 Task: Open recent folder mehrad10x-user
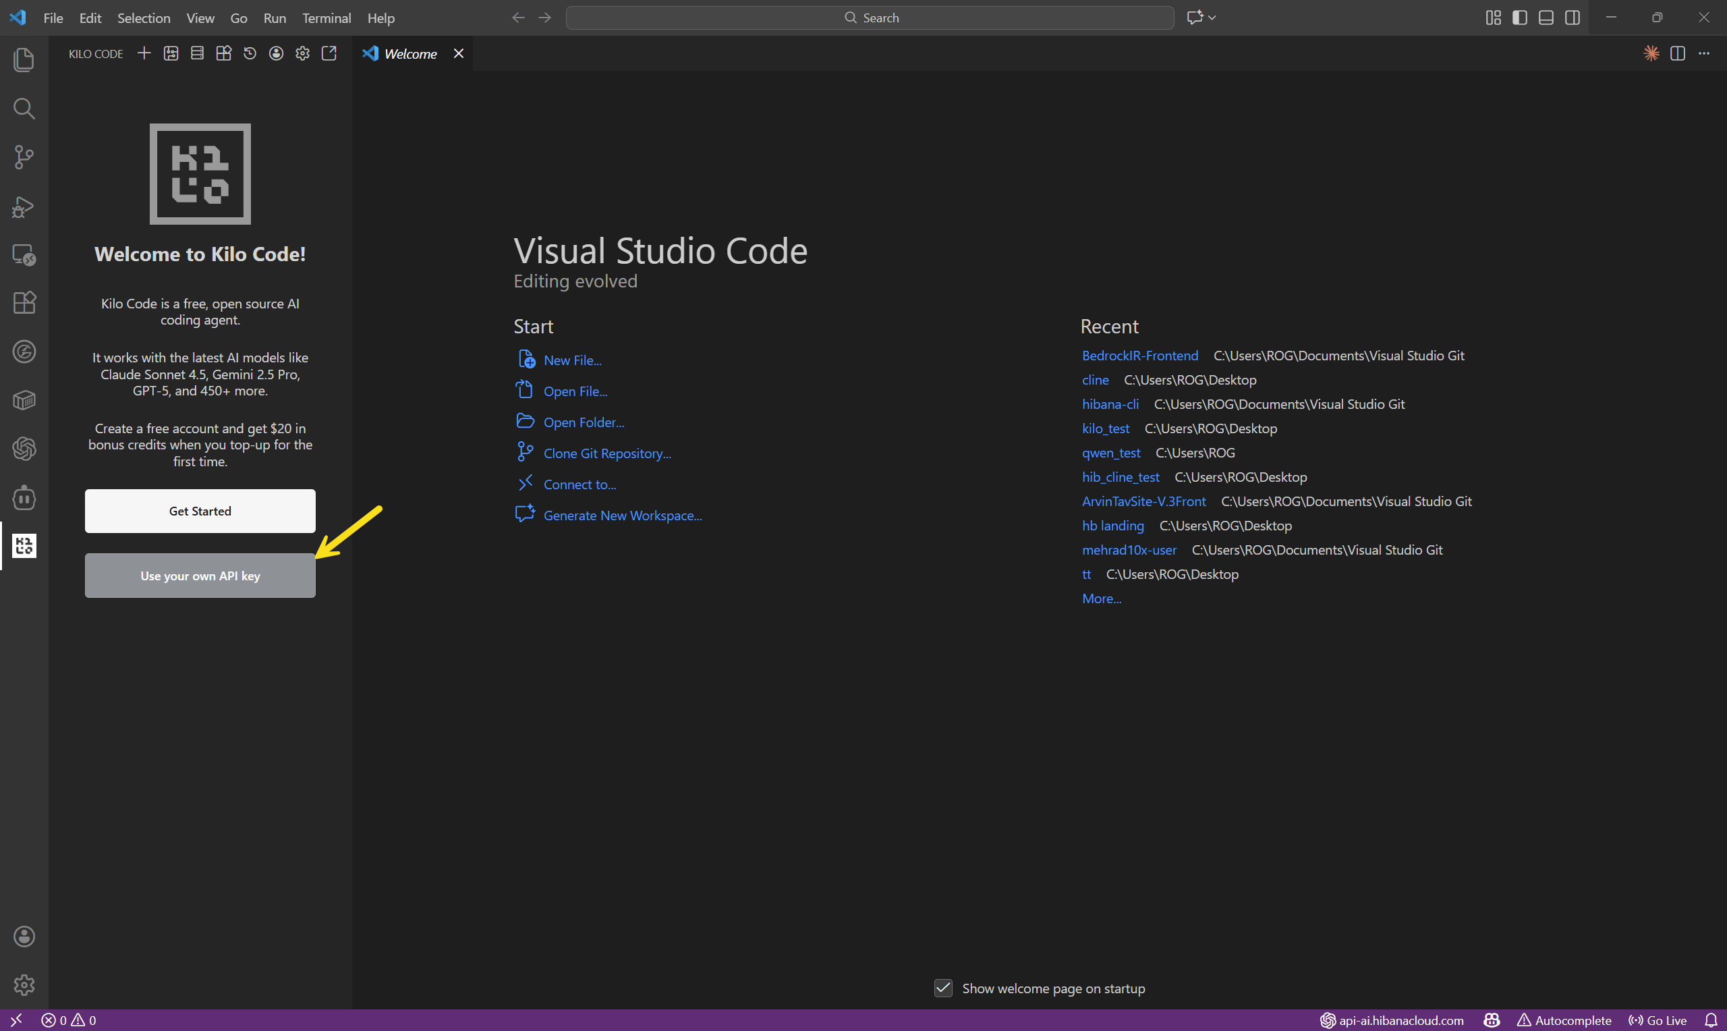tap(1129, 550)
